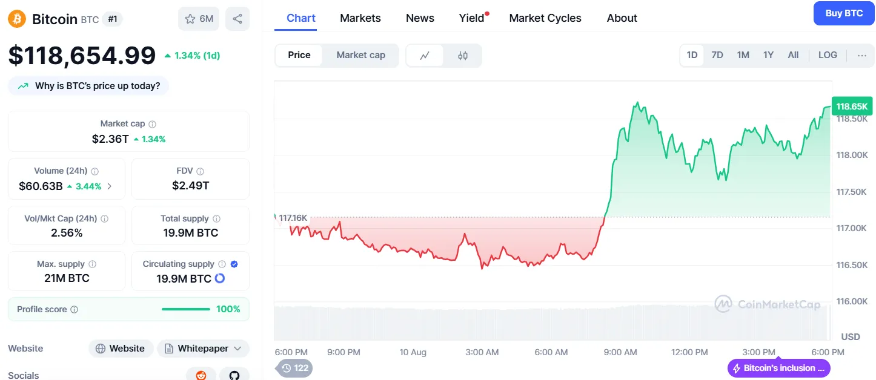The image size is (876, 380).
Task: Enable LOG scale on chart
Action: coord(828,55)
